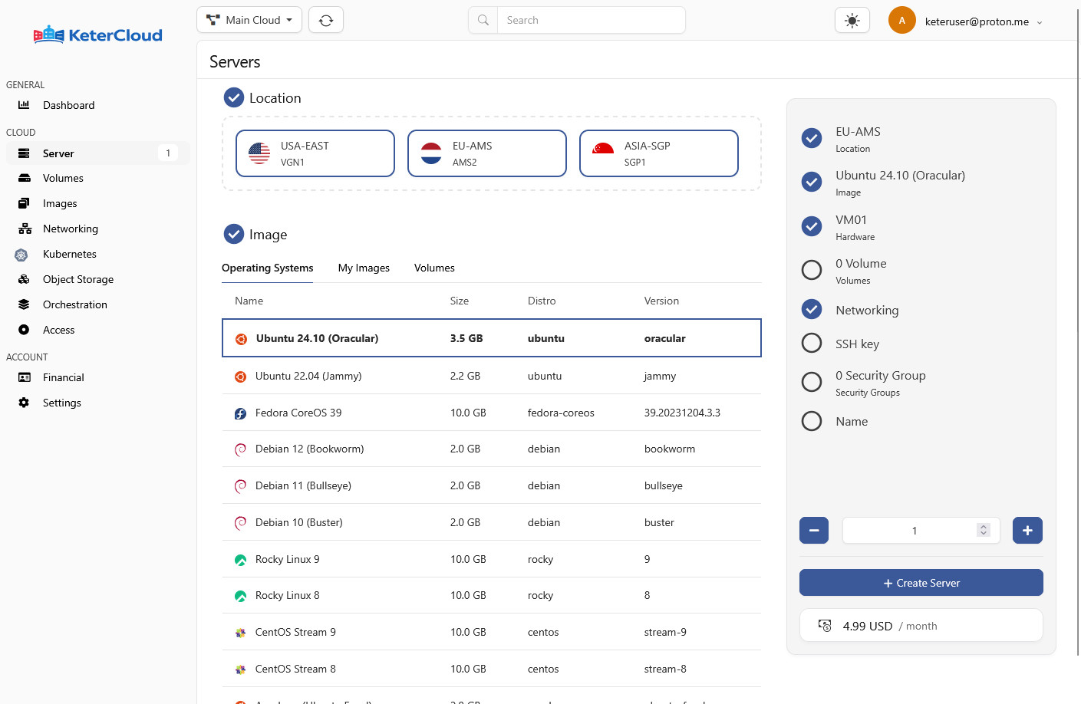The height and width of the screenshot is (704, 1081).
Task: Switch to the My Images tab
Action: coord(364,268)
